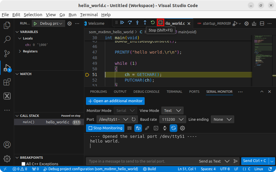Click Step Into in debug toolbar

tap(137, 22)
